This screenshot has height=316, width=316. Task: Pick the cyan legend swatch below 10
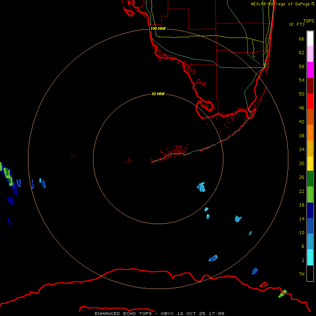[310, 257]
